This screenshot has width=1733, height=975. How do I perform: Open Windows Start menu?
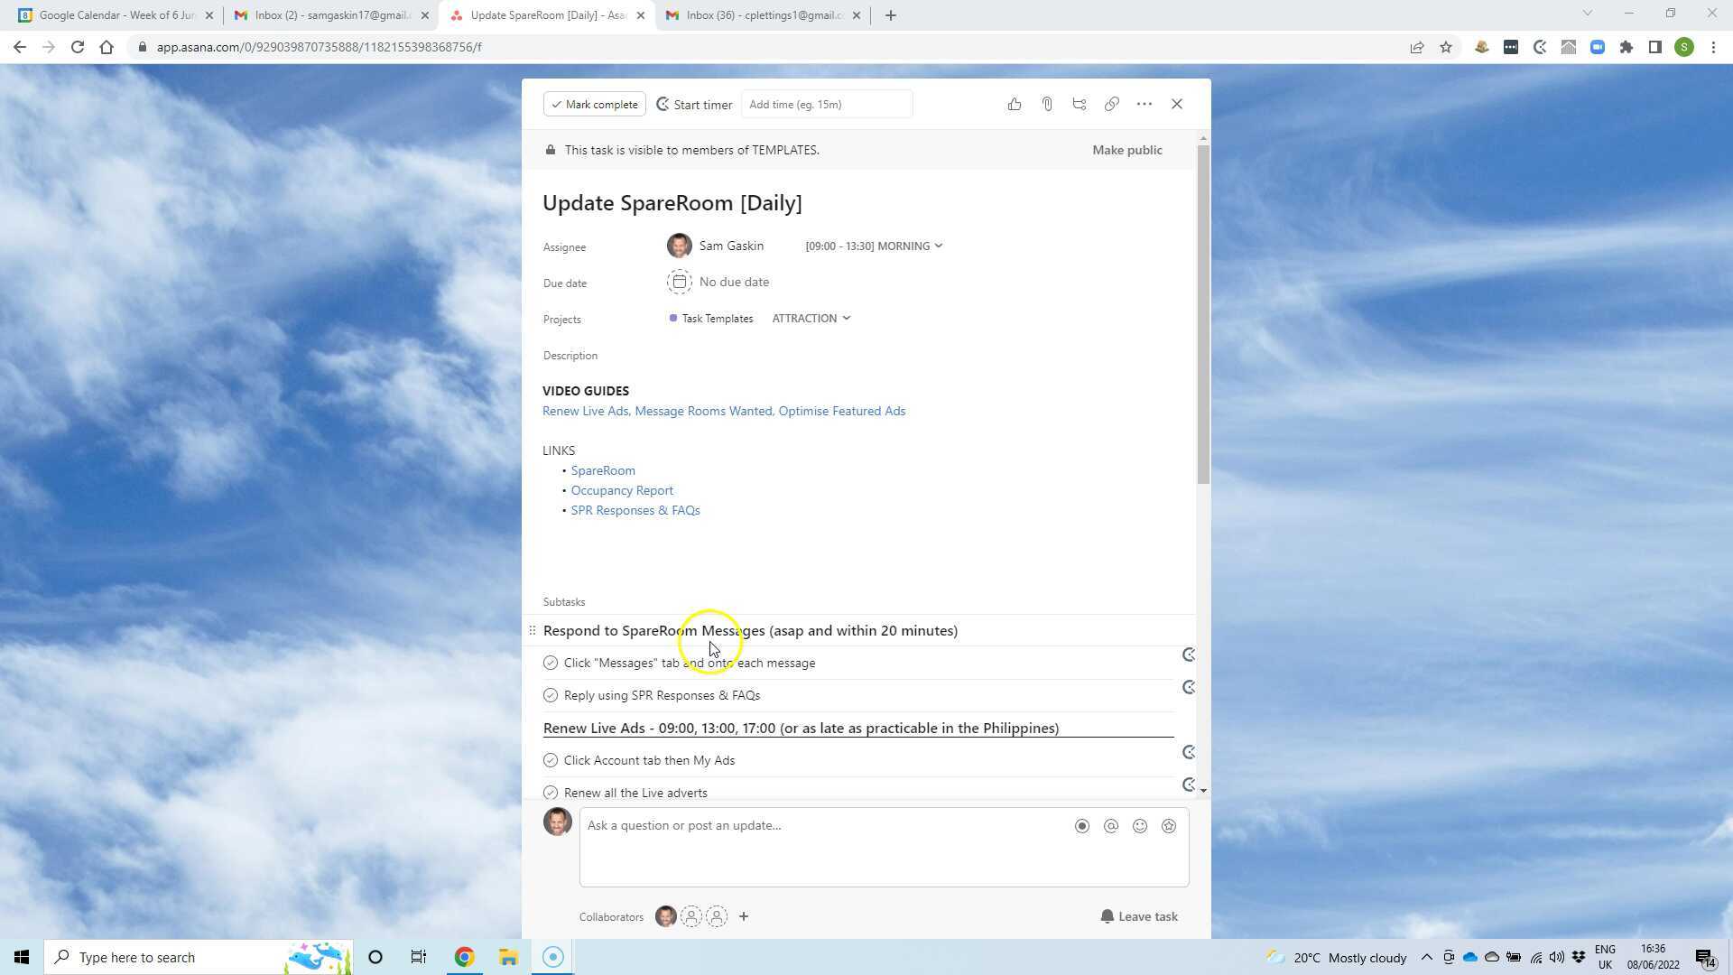pos(22,957)
